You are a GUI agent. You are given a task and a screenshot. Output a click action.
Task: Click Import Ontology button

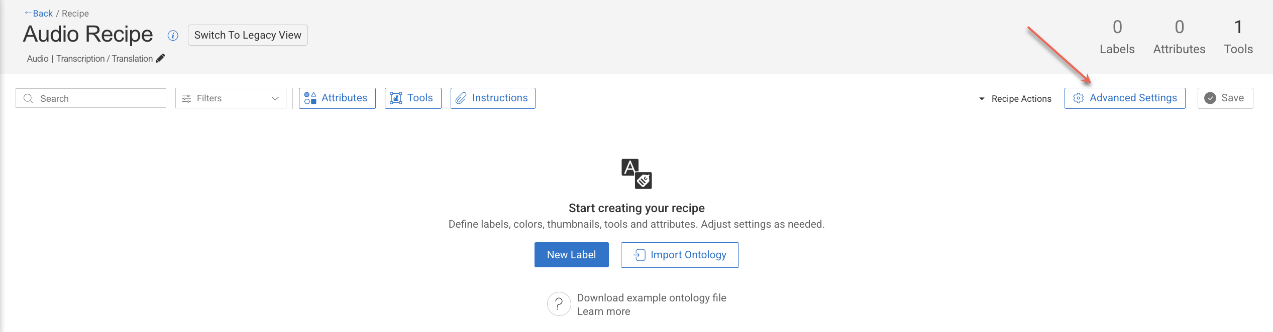(x=680, y=255)
